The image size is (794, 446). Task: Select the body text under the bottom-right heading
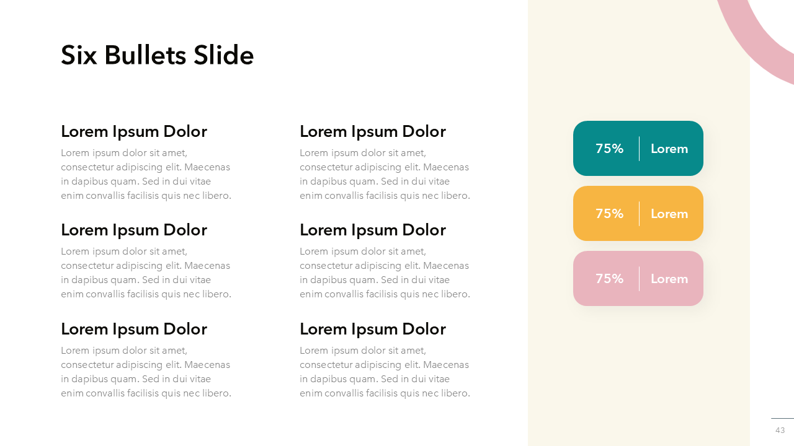click(x=385, y=372)
